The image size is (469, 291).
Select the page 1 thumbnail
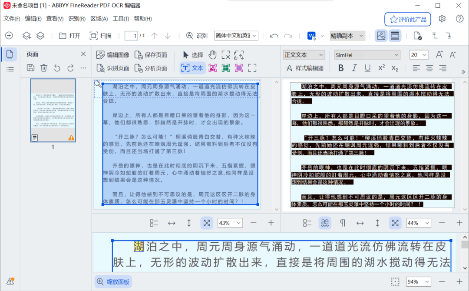(53, 110)
